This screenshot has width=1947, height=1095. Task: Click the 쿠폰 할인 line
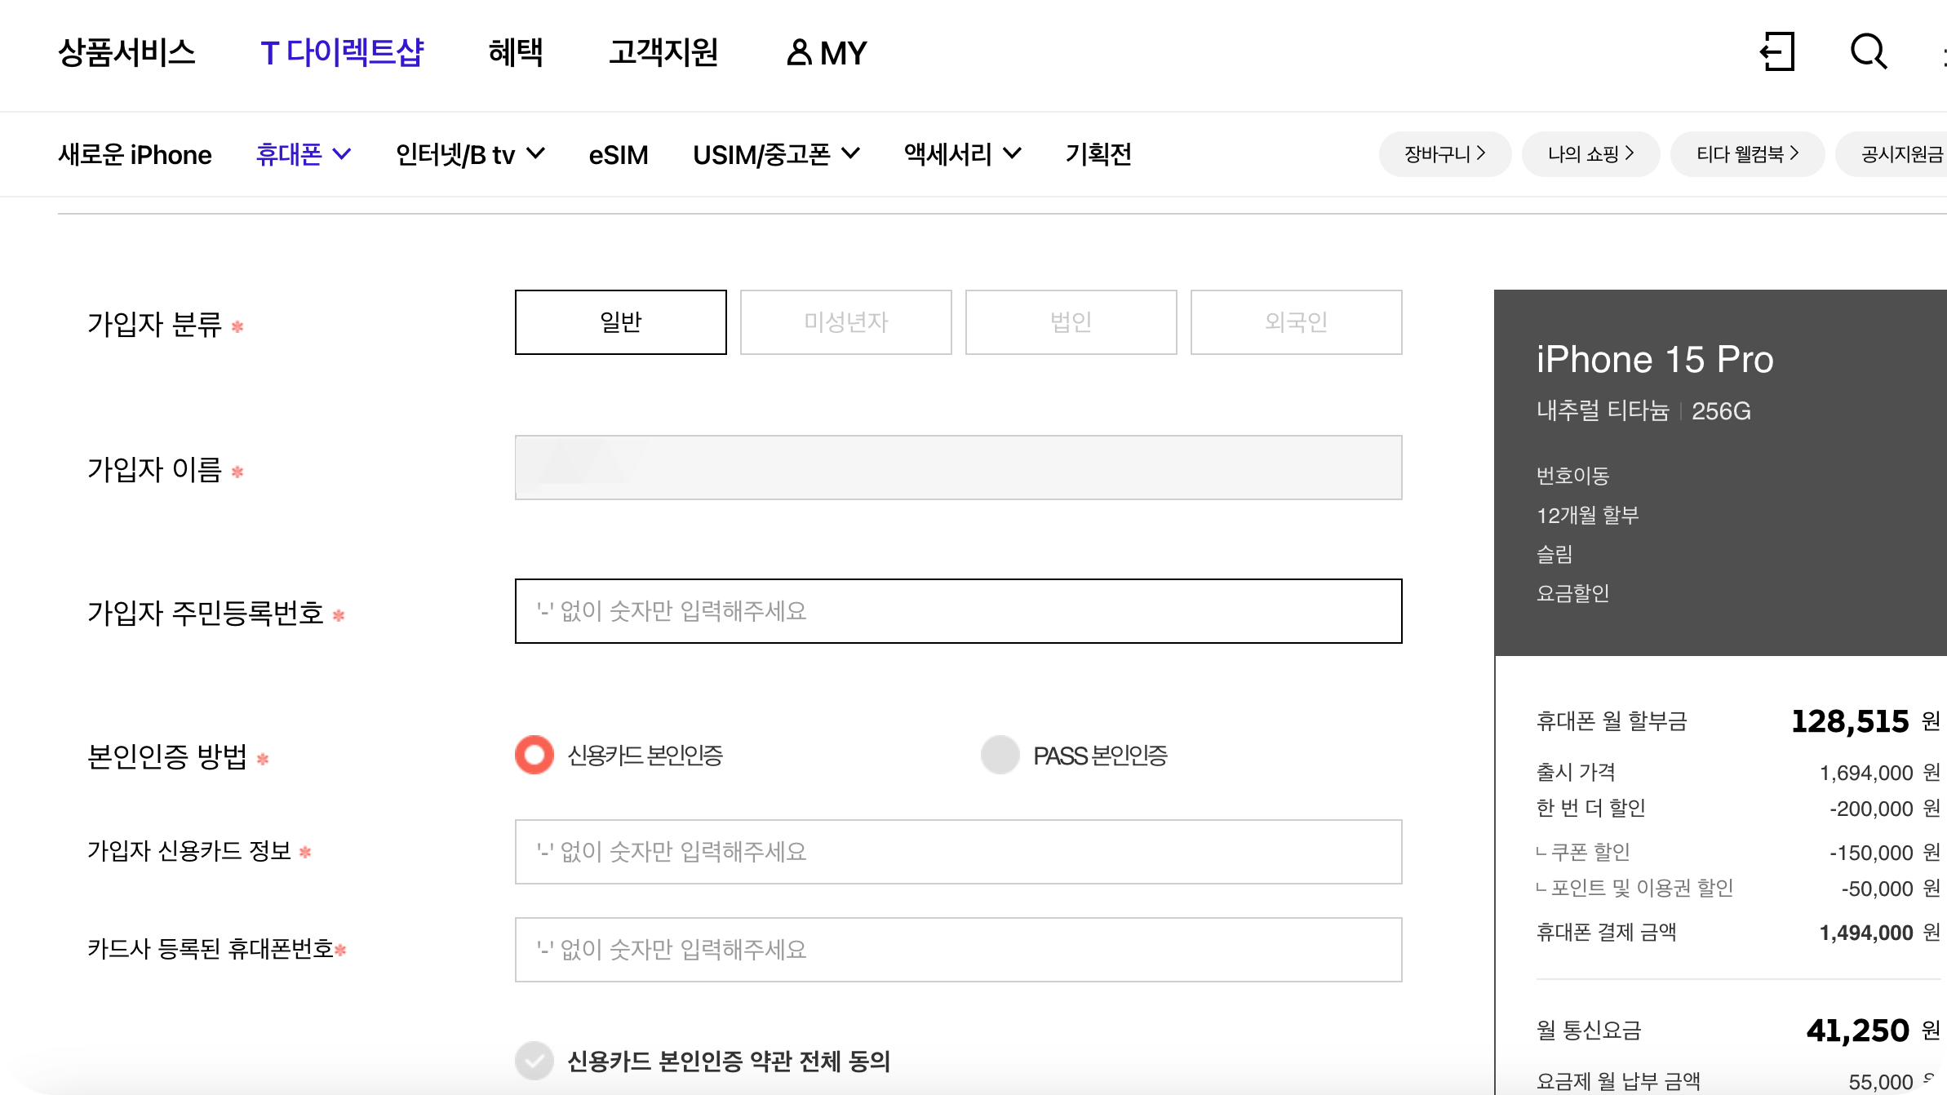(x=1738, y=853)
